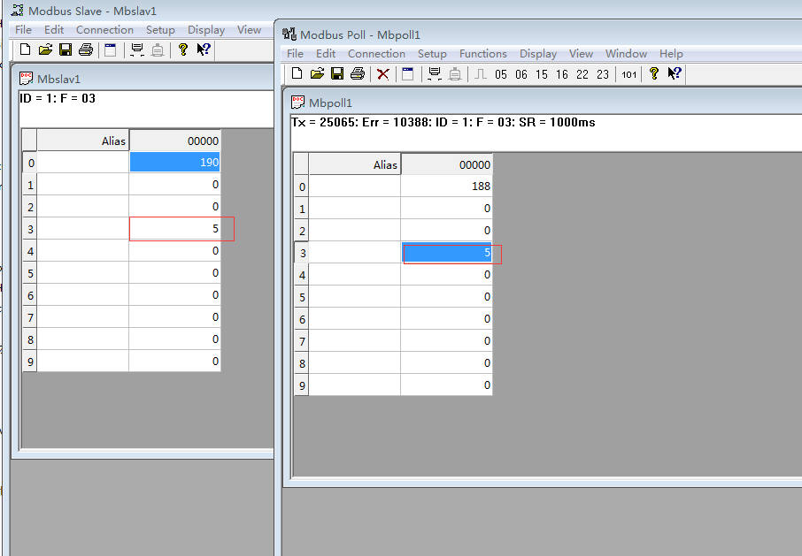Open Connection menu in Modbus Poll
Screen dimensions: 802x556
[x=376, y=54]
